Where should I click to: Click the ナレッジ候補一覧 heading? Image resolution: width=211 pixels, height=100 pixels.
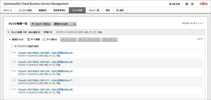[18, 24]
